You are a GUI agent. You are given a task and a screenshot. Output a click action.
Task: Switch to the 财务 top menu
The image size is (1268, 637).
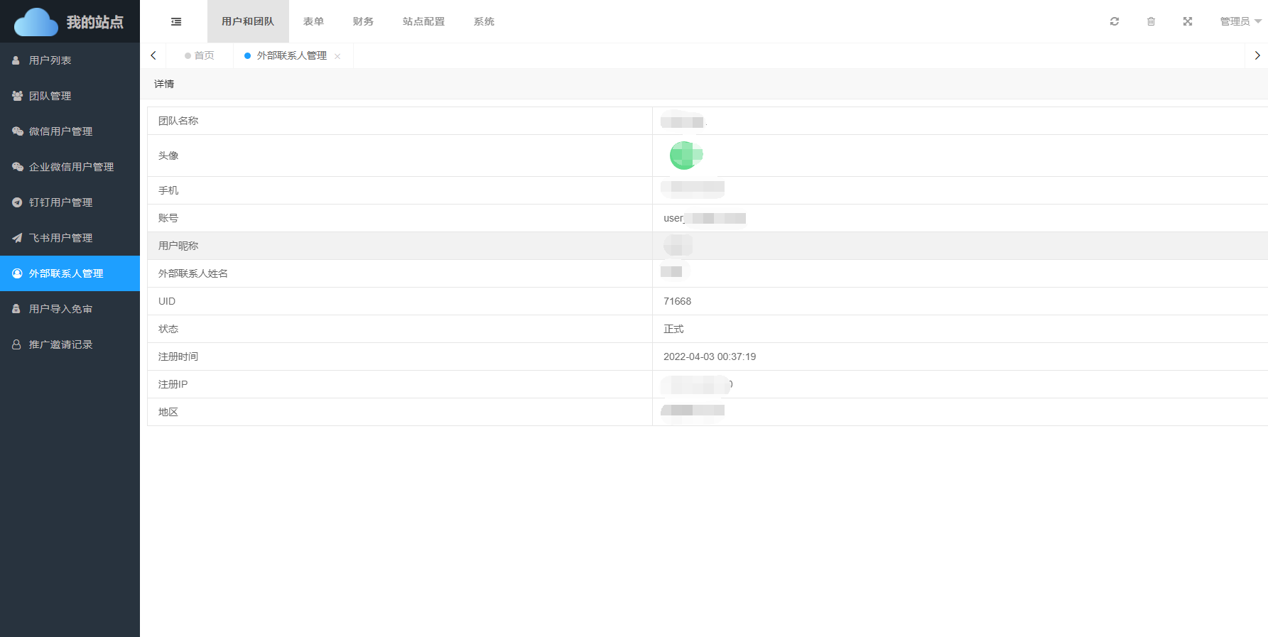pyautogui.click(x=363, y=22)
